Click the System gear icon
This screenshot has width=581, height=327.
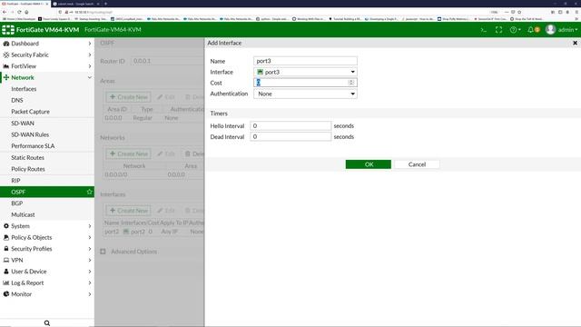pos(6,226)
